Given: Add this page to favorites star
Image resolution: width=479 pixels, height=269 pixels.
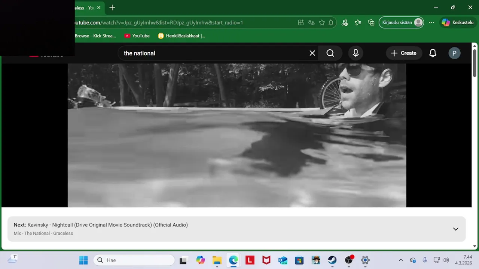Looking at the screenshot, I should click(x=321, y=22).
